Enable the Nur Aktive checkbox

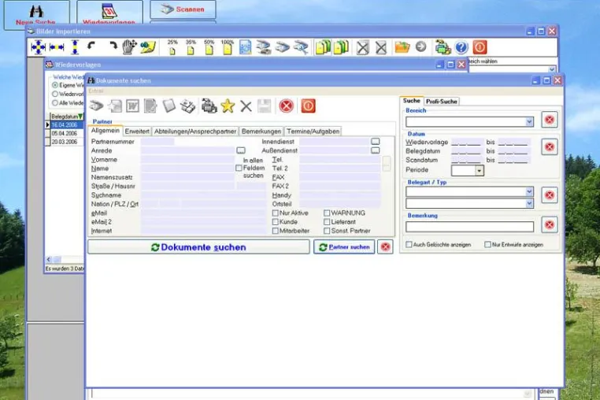click(275, 213)
